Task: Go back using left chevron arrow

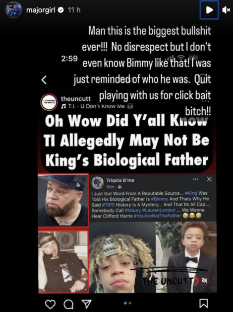Action: tap(44, 80)
